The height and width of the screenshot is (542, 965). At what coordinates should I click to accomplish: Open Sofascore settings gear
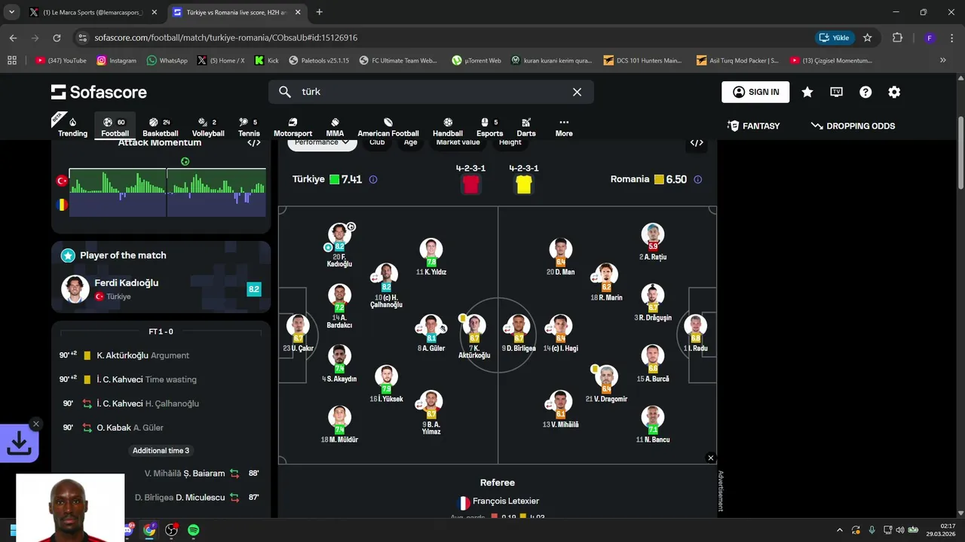(x=894, y=92)
